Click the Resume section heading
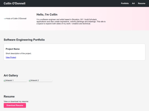 9,96
